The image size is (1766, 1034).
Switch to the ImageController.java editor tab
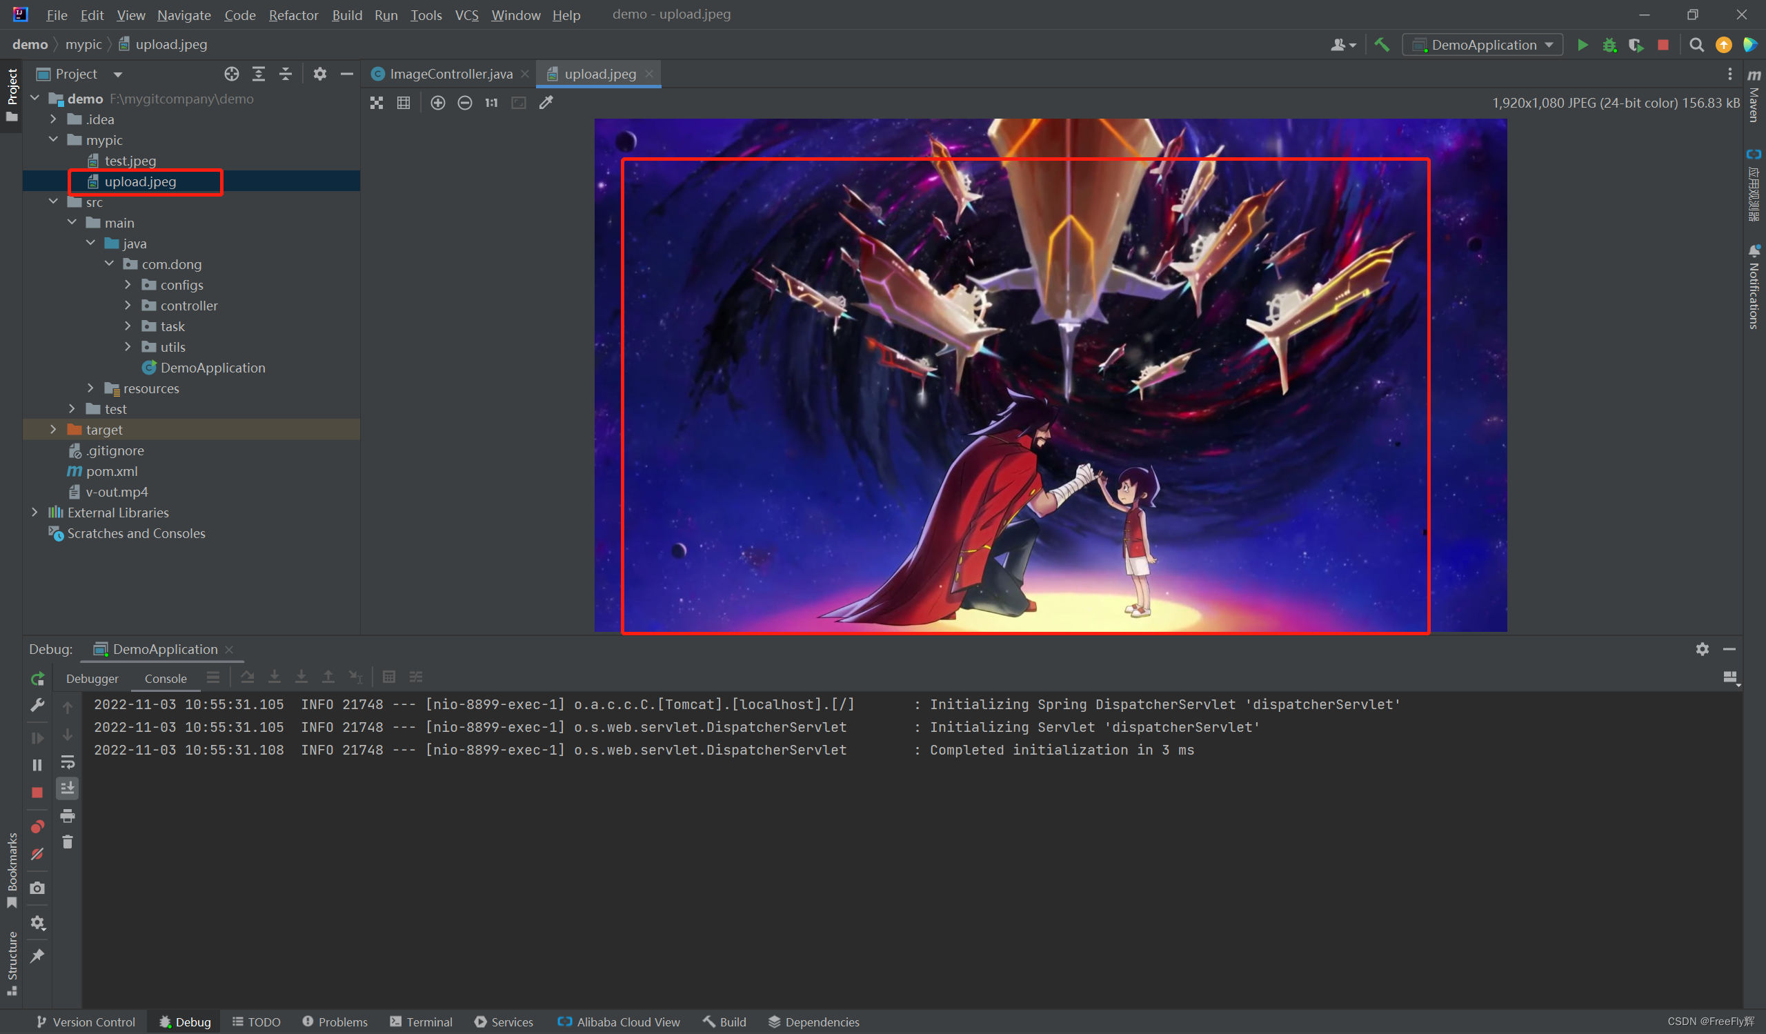[448, 73]
